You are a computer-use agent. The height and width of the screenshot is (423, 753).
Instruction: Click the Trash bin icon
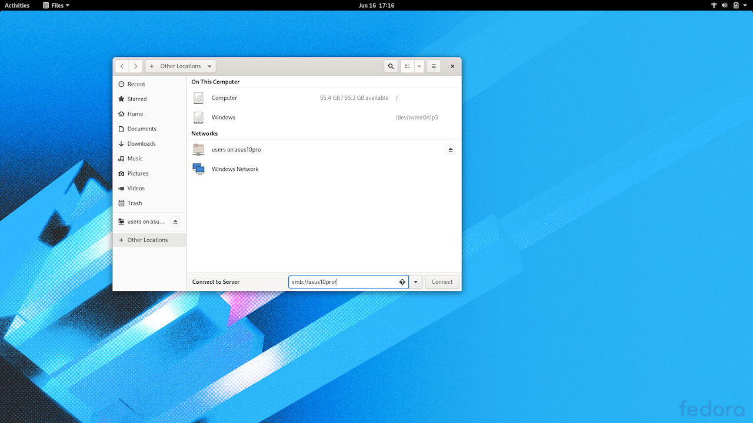click(x=121, y=203)
